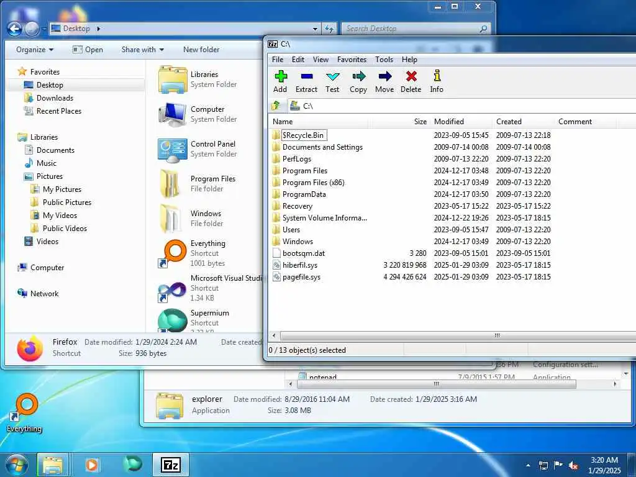Click the Open button in Explorer toolbar

(x=88, y=50)
